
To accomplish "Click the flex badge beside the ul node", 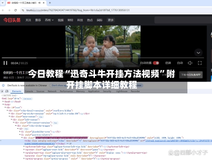I will pos(26,129).
